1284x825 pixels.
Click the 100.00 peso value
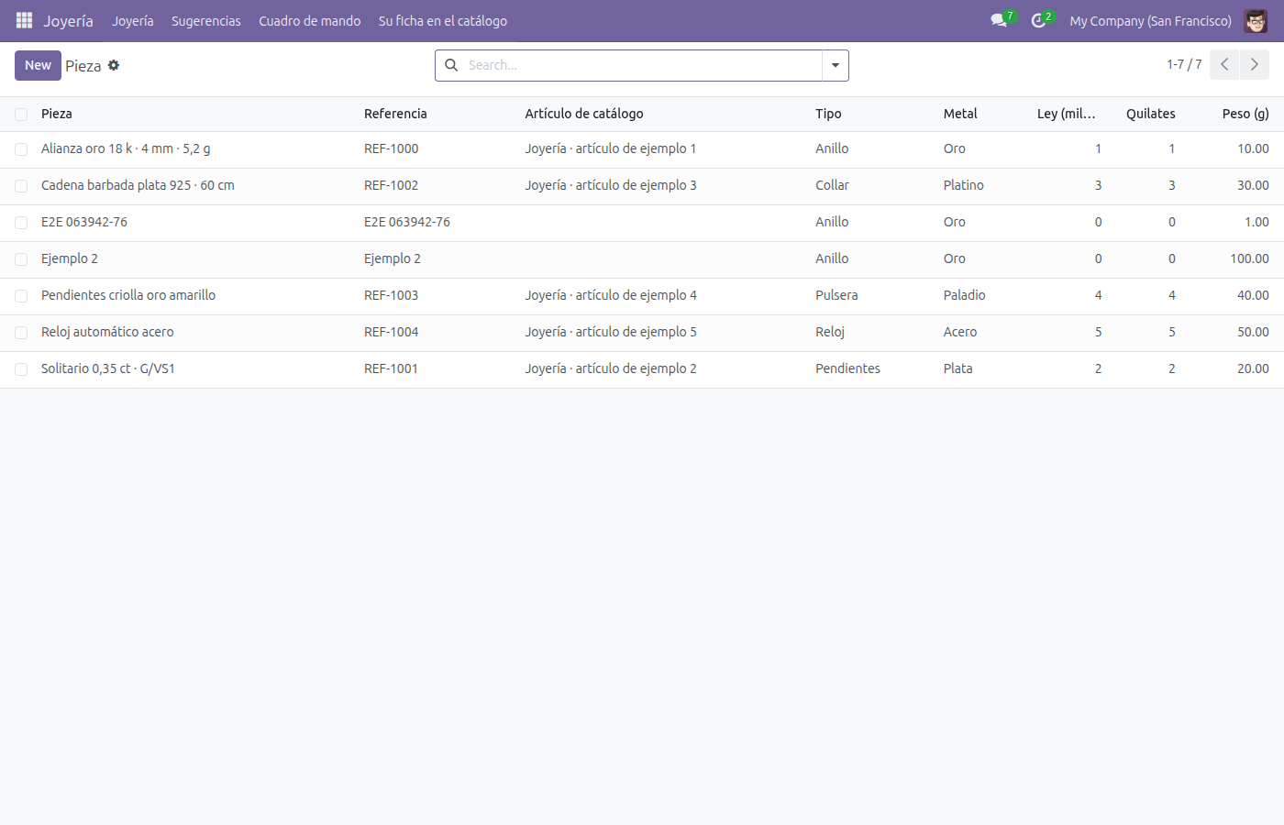(x=1250, y=258)
